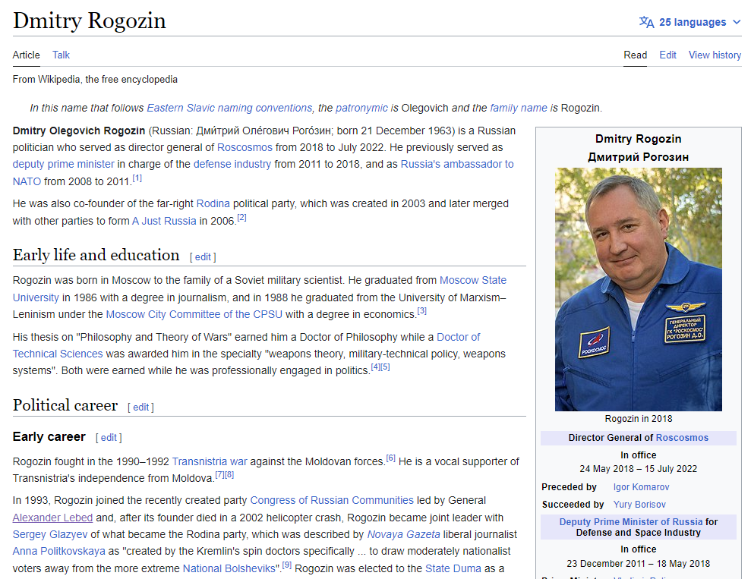751x579 pixels.
Task: Jump to citation [8]
Action: [229, 475]
